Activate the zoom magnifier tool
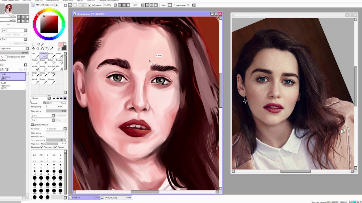 pos(38,49)
